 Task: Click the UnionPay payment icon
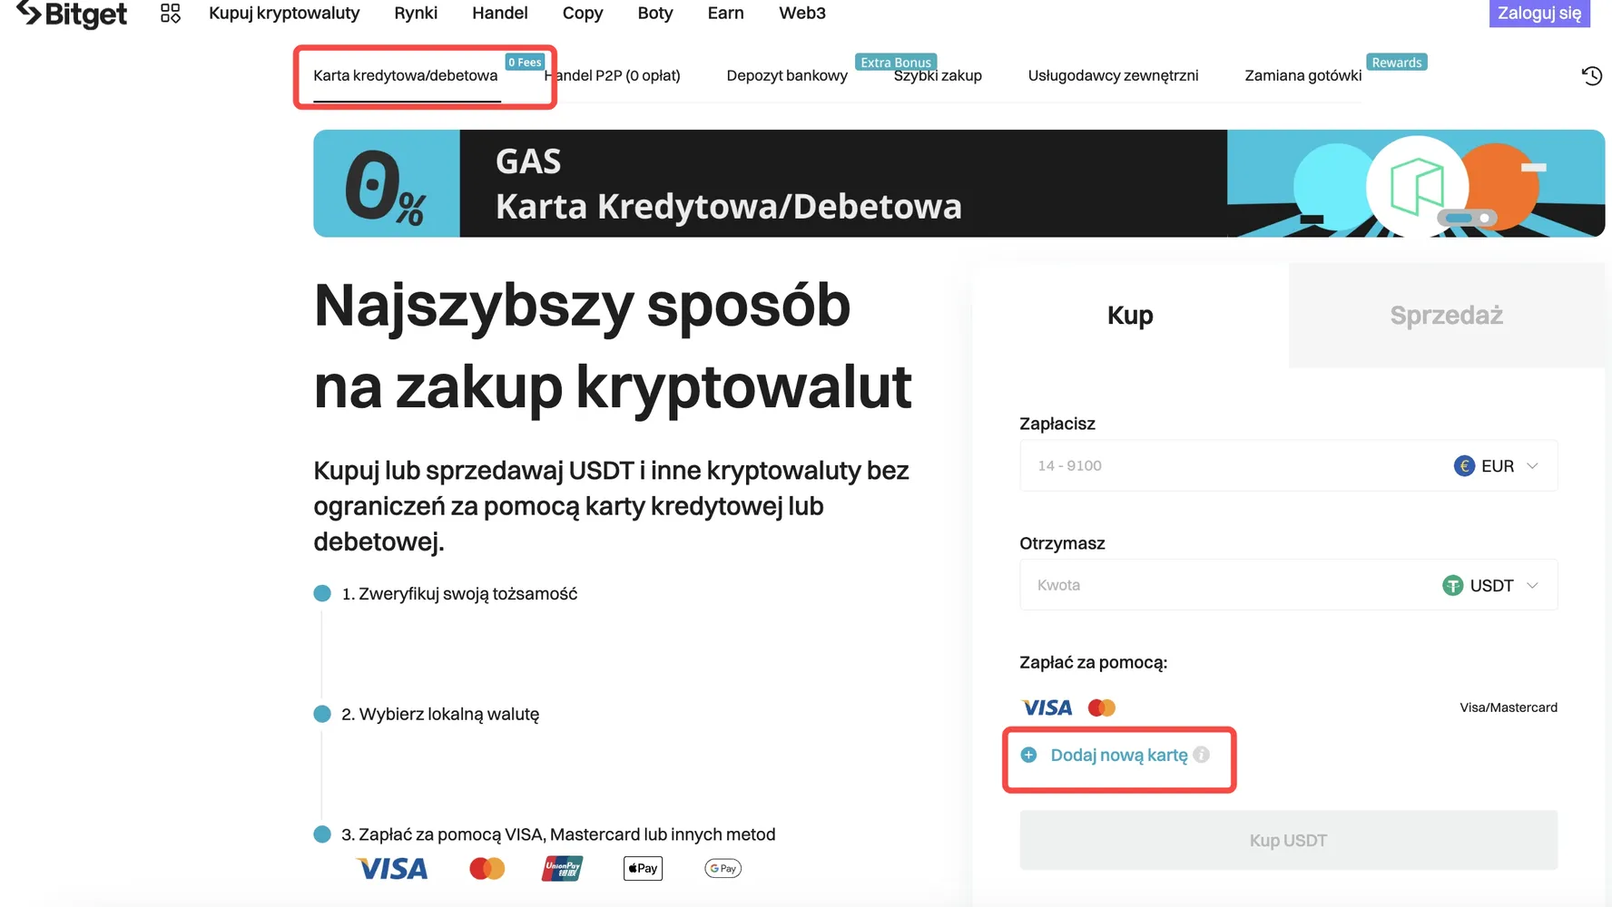[561, 868]
